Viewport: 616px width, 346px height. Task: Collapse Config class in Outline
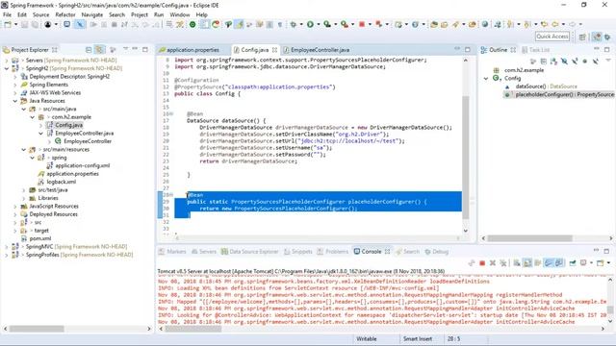click(x=486, y=79)
